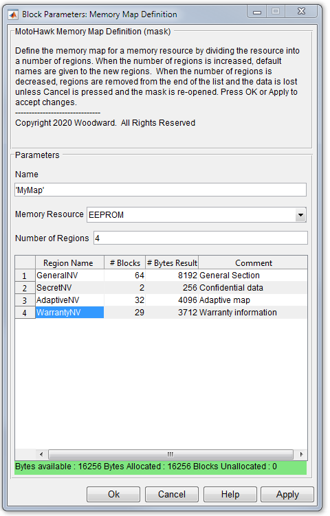This screenshot has width=330, height=516.
Task: Click the 3712 bytes result cell
Action: [172, 313]
